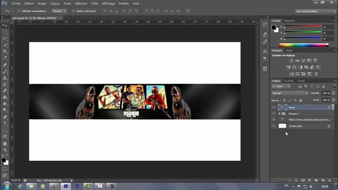Add a Vibrance adjustment layer
The width and height of the screenshot is (338, 190).
(x=315, y=61)
